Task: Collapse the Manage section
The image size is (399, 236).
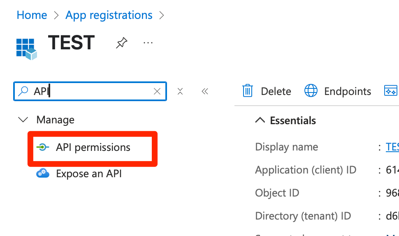Action: pyautogui.click(x=24, y=120)
